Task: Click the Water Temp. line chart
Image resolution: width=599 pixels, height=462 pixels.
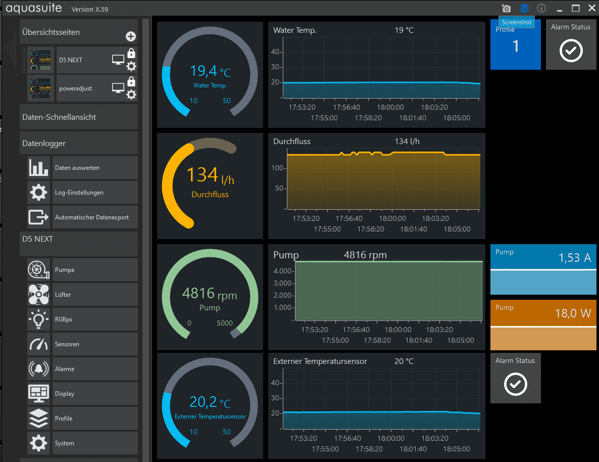Action: tap(377, 75)
